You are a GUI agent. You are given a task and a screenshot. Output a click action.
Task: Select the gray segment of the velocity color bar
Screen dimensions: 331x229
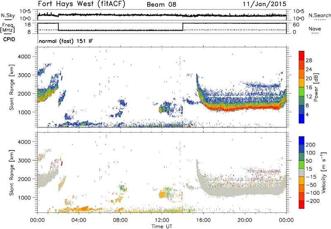[302, 172]
